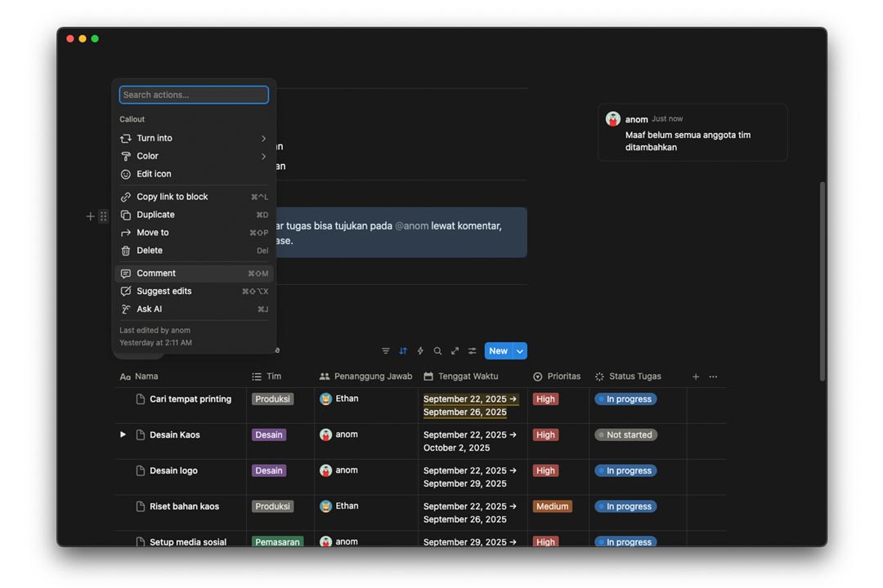Focus the Search actions input field
883x588 pixels.
point(194,95)
